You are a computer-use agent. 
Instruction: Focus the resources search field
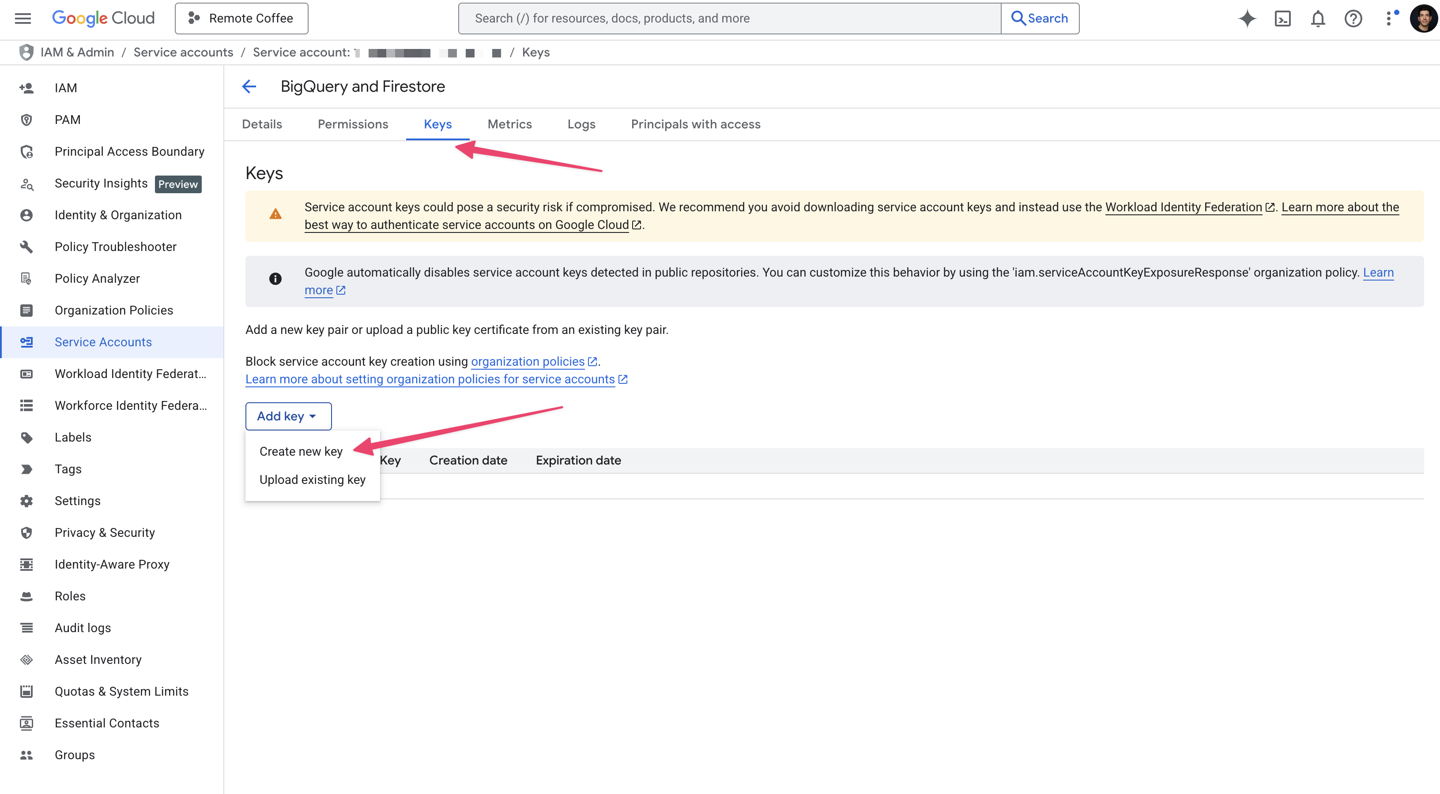point(727,19)
